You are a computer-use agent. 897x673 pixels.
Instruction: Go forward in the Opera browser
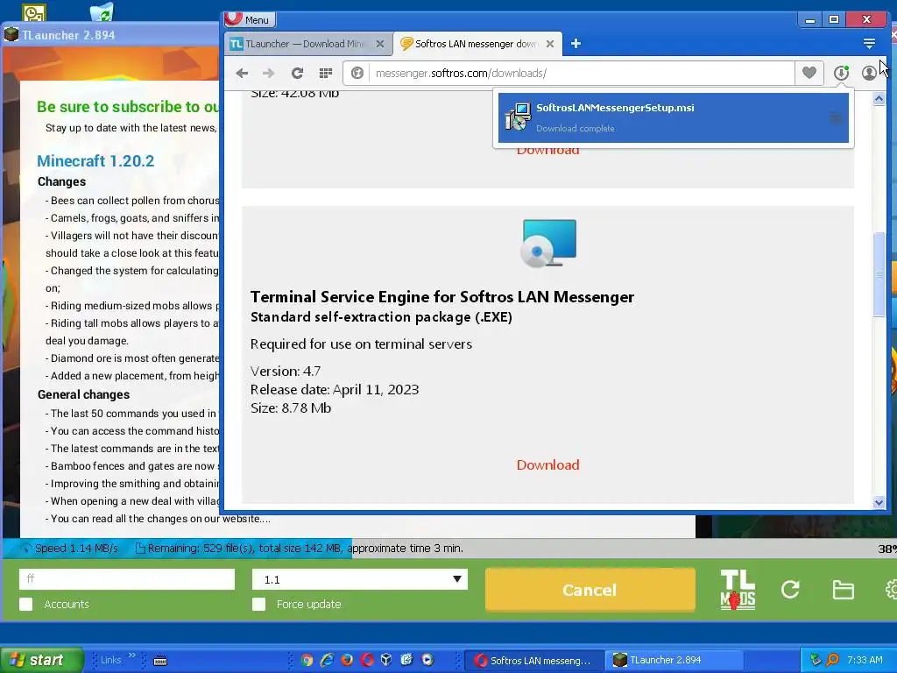(268, 73)
